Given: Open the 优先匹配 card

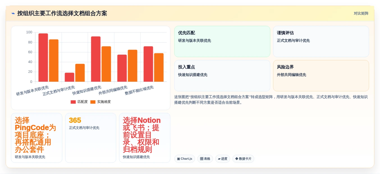Looking at the screenshot, I should [222, 41].
